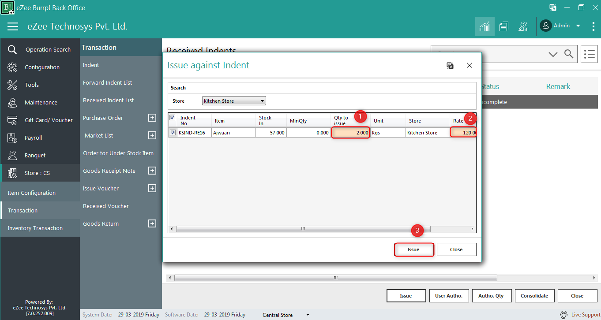Click the eZee Burrp app logo
This screenshot has height=320, width=601.
pyautogui.click(x=8, y=7)
